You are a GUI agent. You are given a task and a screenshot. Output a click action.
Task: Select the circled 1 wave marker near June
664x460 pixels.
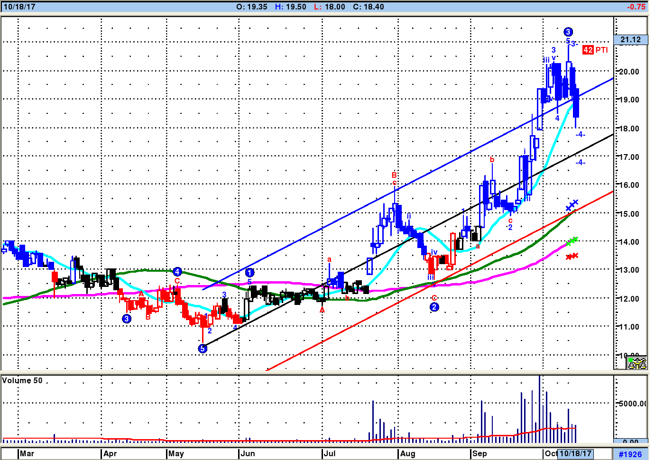pos(249,273)
